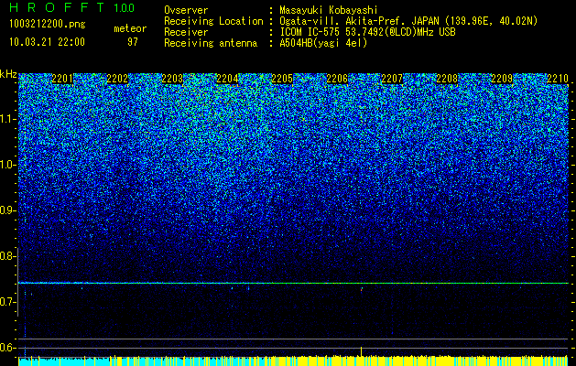Click the 2204 time marker
Viewport: 576px width, 366px height.
[x=227, y=79]
